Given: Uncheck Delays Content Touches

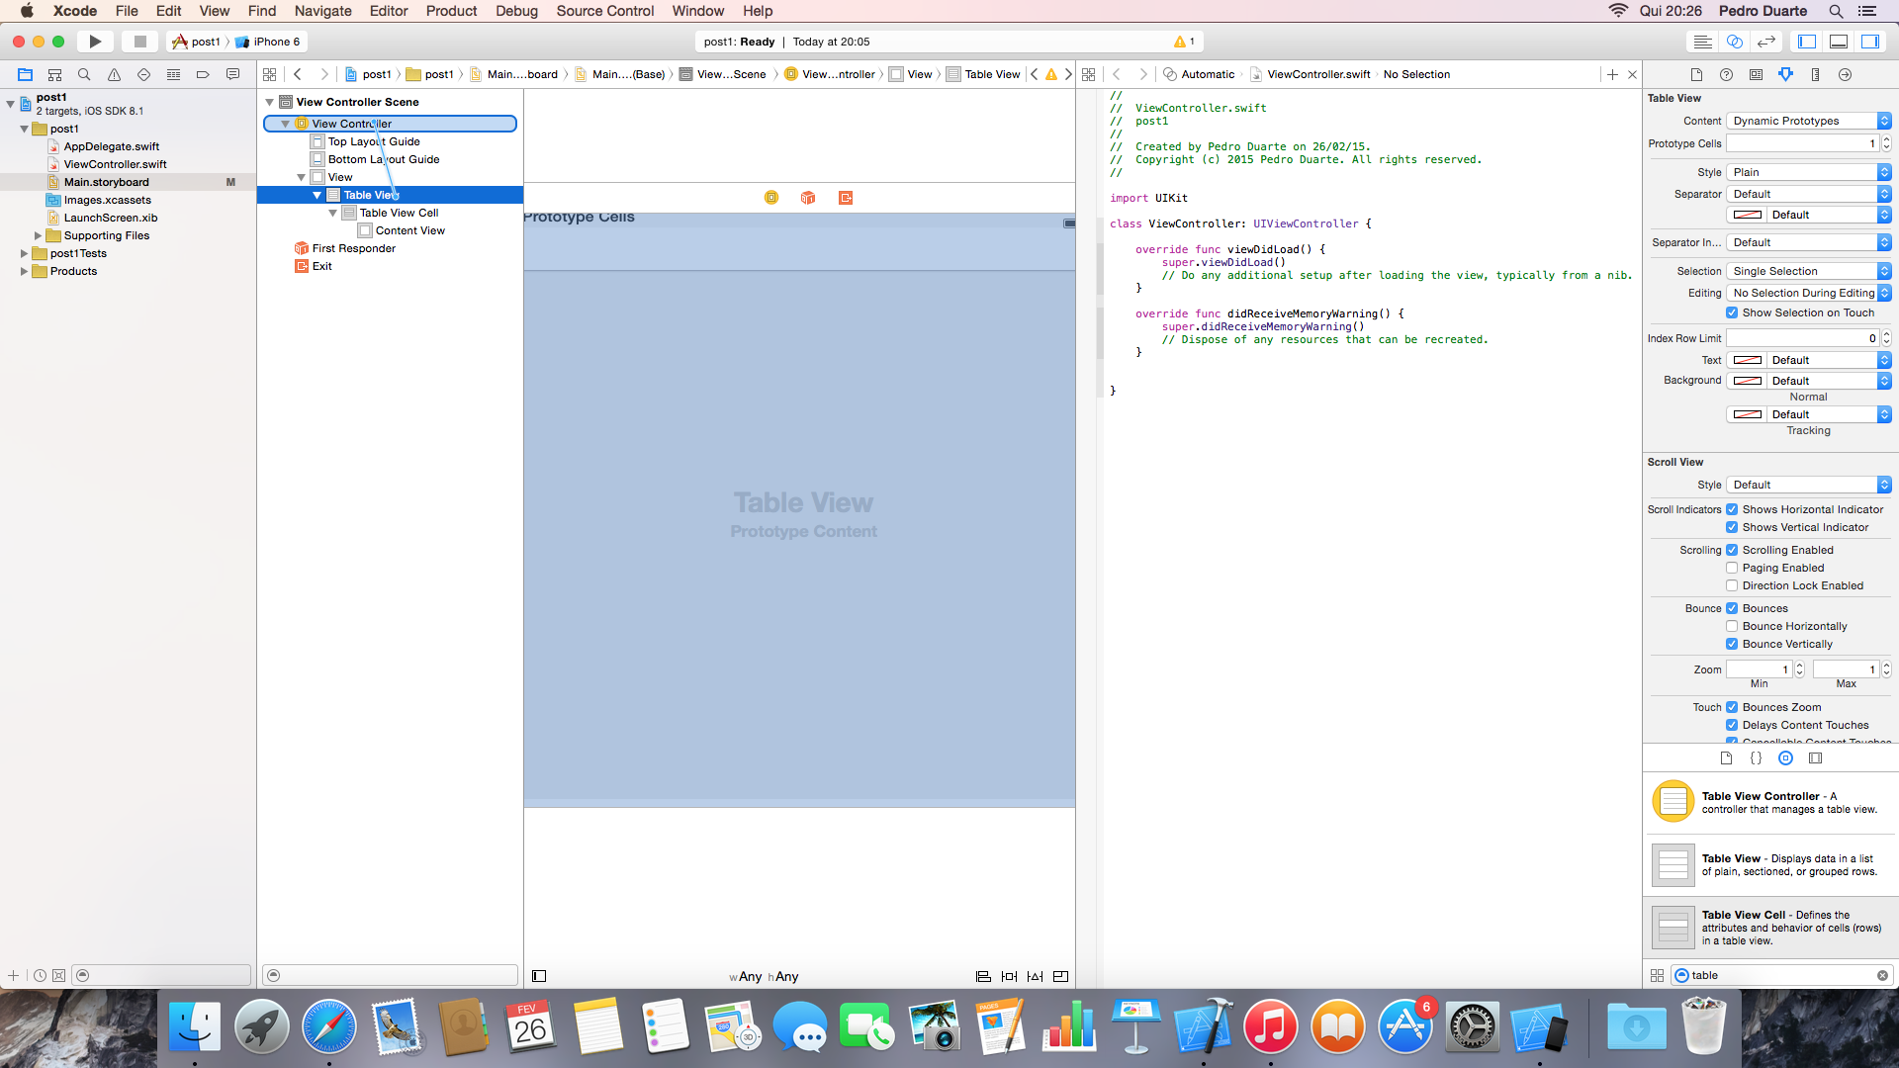Looking at the screenshot, I should 1732,725.
